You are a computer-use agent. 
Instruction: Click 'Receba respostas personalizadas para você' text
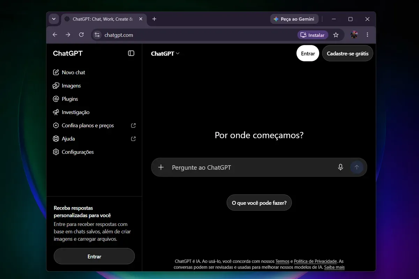[x=82, y=212]
